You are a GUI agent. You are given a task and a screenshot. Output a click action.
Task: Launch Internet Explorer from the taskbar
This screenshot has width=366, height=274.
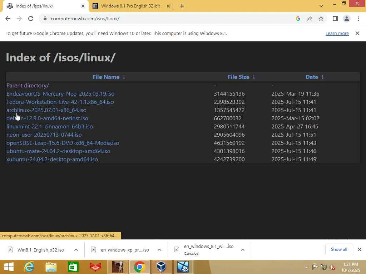(29, 267)
